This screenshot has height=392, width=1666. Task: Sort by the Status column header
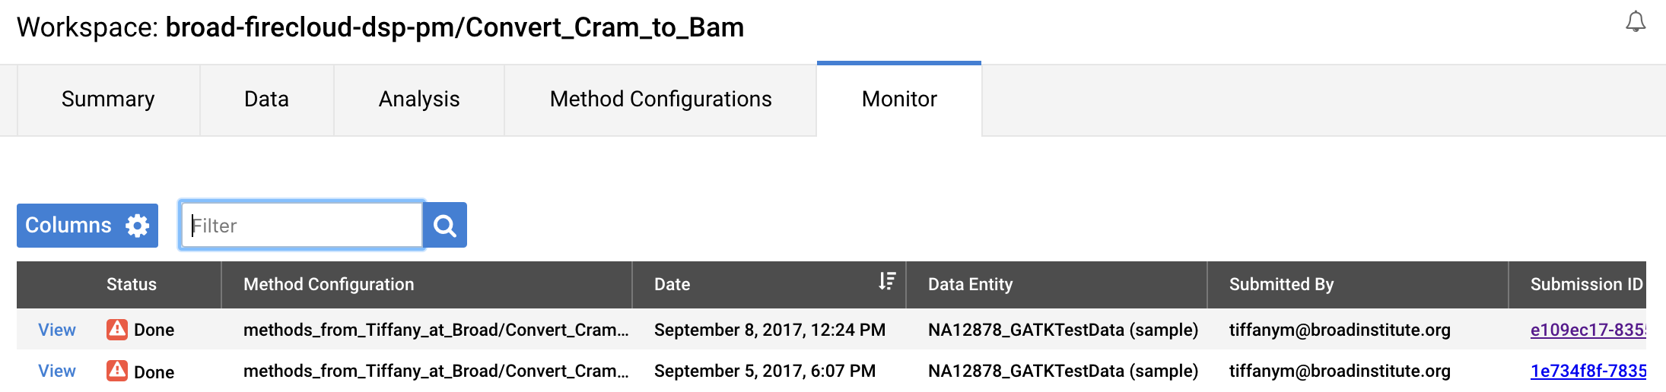coord(132,284)
